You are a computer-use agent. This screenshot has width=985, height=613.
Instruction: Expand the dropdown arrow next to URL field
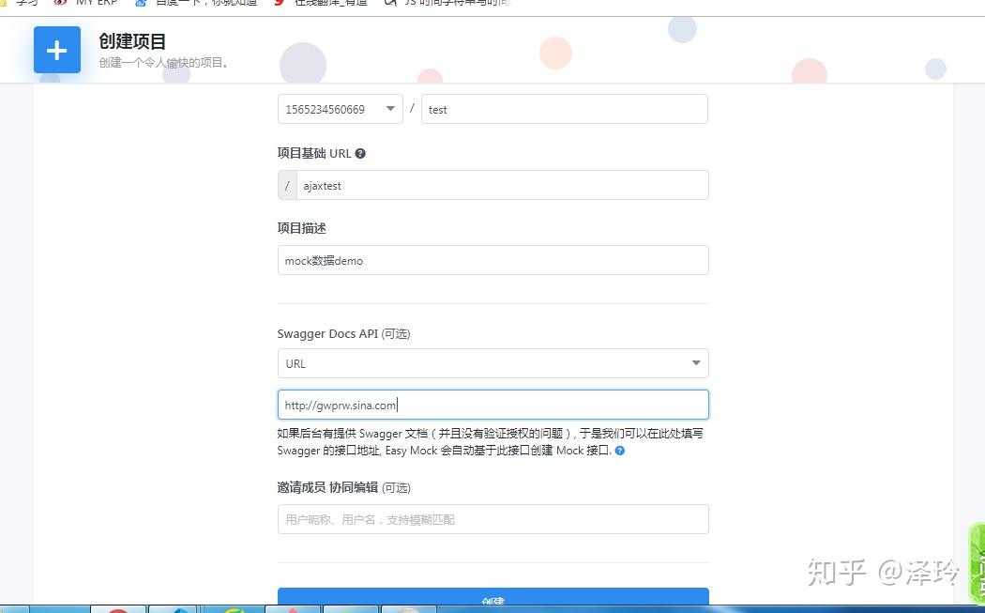tap(696, 363)
